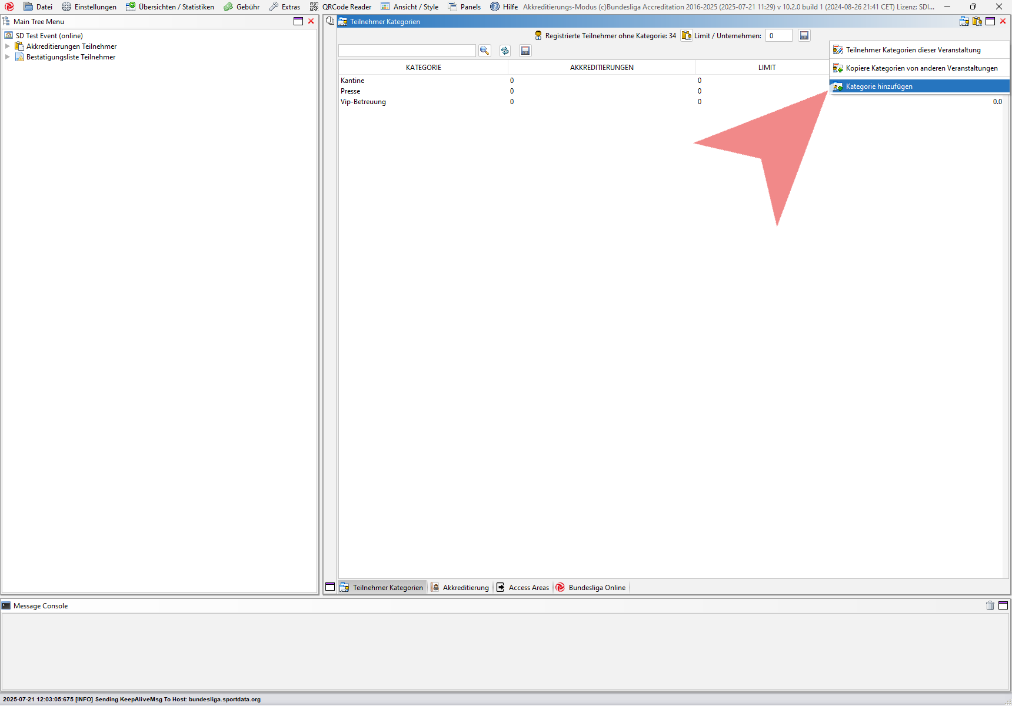Sort by KATEGORIE column header
Screen dimensions: 1012x706
pyautogui.click(x=424, y=68)
